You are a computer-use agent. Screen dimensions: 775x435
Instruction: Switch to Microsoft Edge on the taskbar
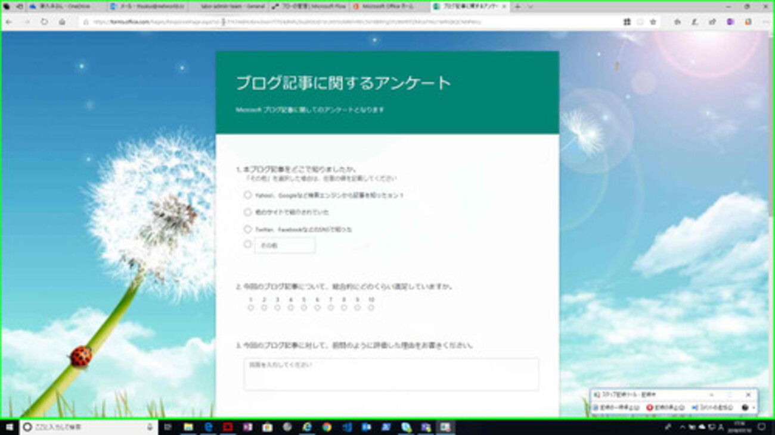pyautogui.click(x=209, y=427)
